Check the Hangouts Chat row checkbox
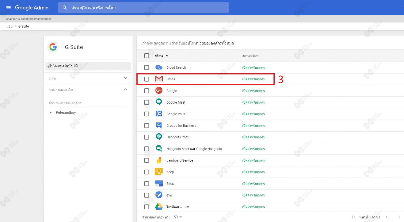 coord(146,137)
